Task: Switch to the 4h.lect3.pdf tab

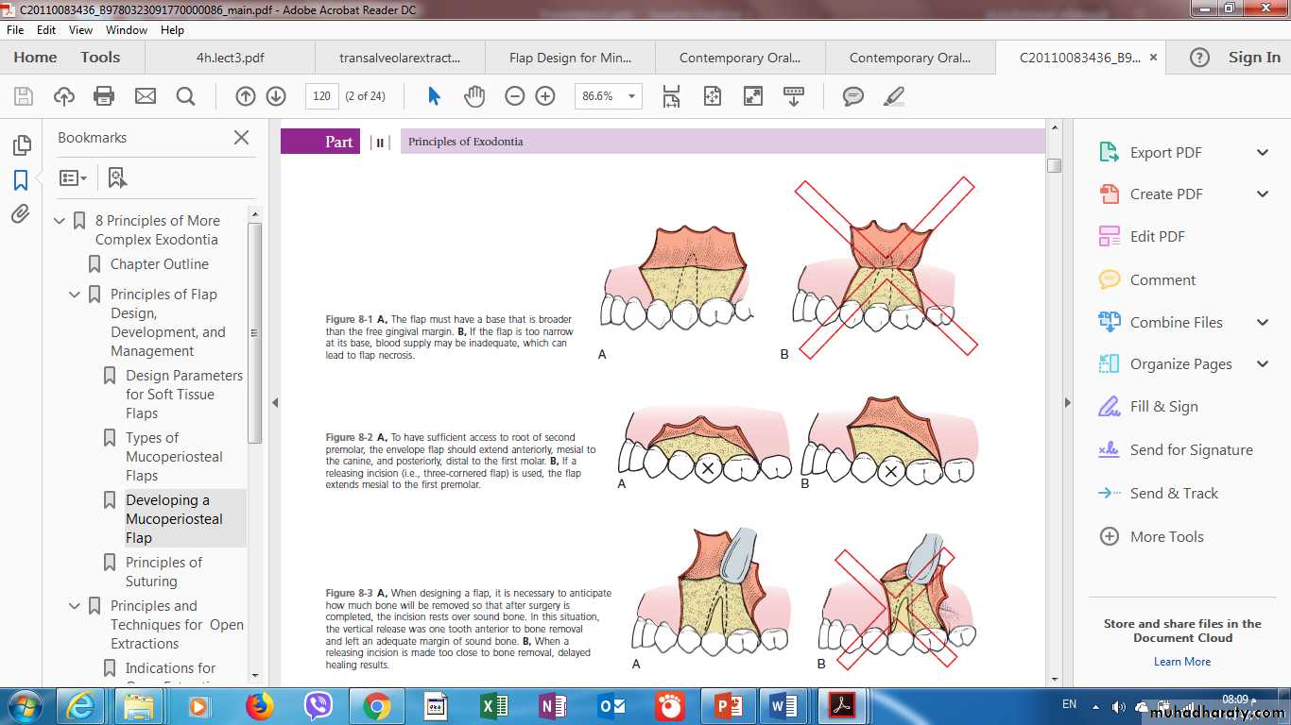Action: [x=230, y=58]
